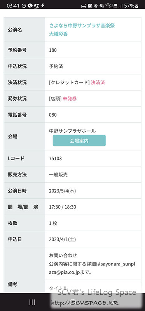
Task: Tap the mobile signal strength icon
Action: [x=121, y=6]
